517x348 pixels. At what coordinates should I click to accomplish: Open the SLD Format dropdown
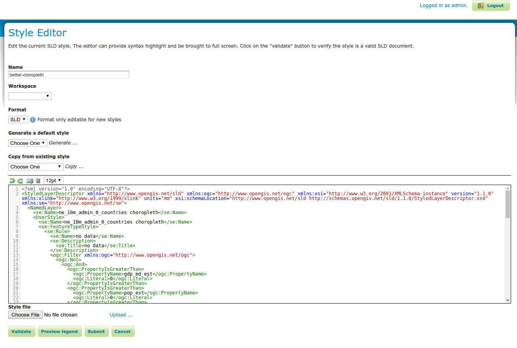tap(18, 119)
